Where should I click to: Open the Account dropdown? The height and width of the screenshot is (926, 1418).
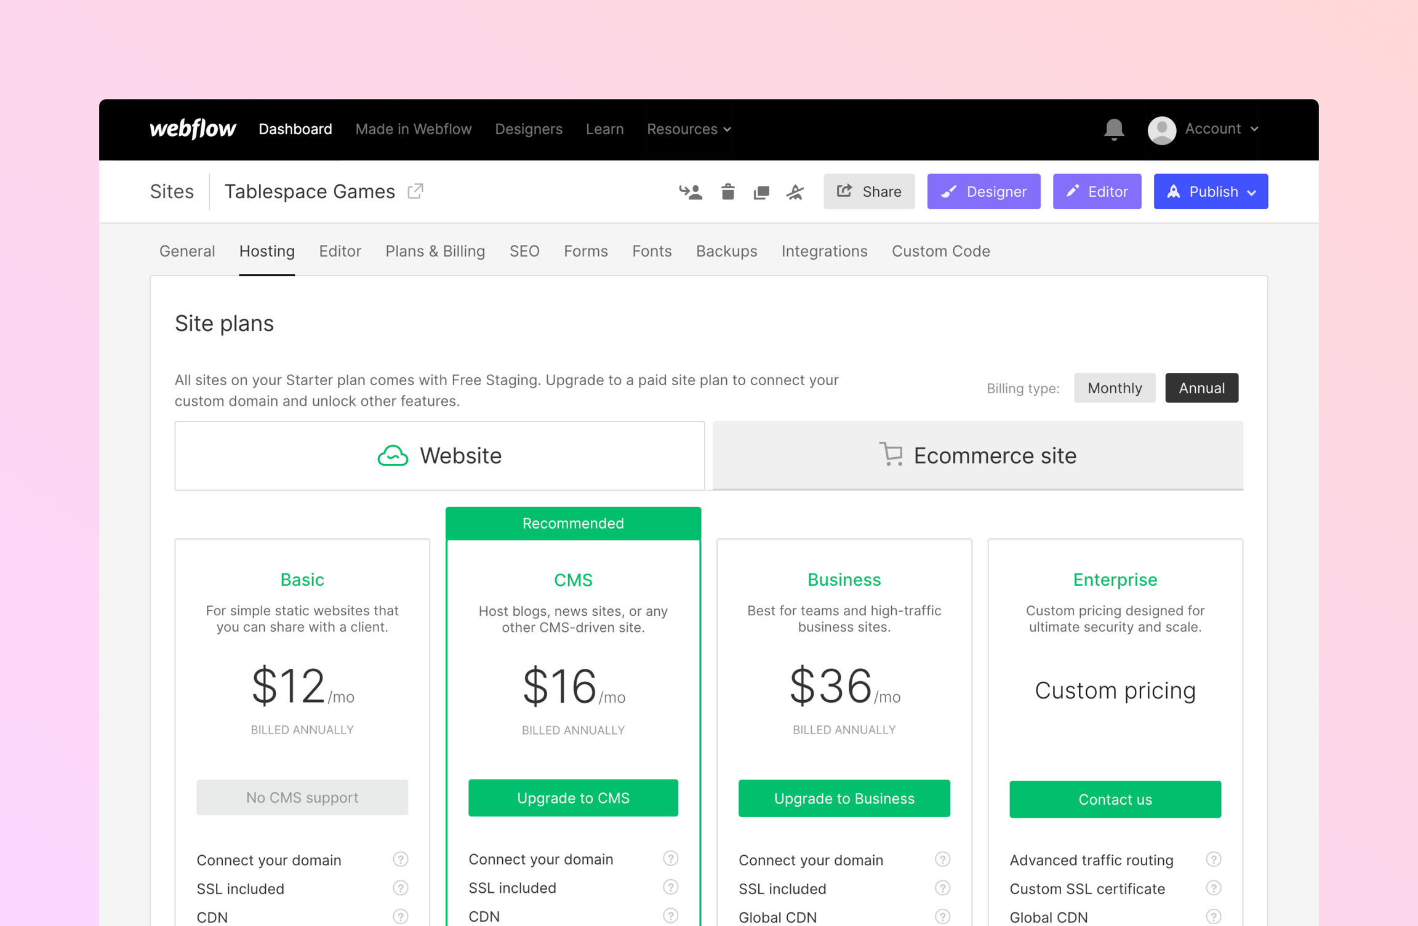point(1222,129)
